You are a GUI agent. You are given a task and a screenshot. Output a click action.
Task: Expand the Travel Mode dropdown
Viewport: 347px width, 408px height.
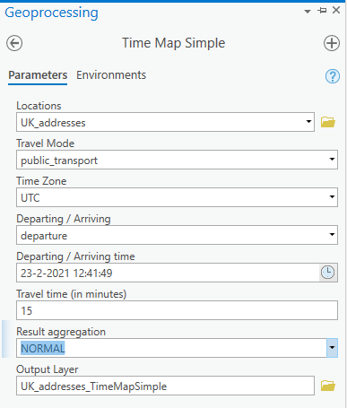332,160
